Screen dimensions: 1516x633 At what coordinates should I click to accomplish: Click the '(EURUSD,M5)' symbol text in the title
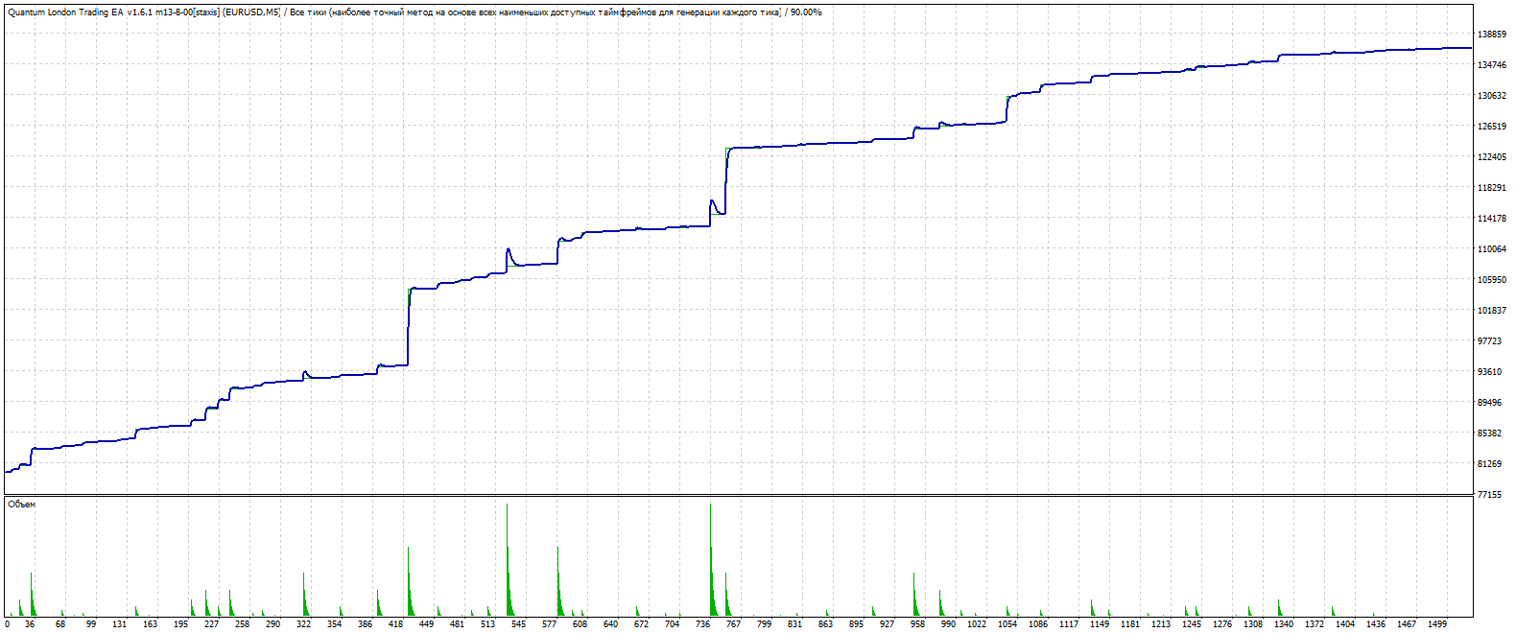(x=251, y=12)
